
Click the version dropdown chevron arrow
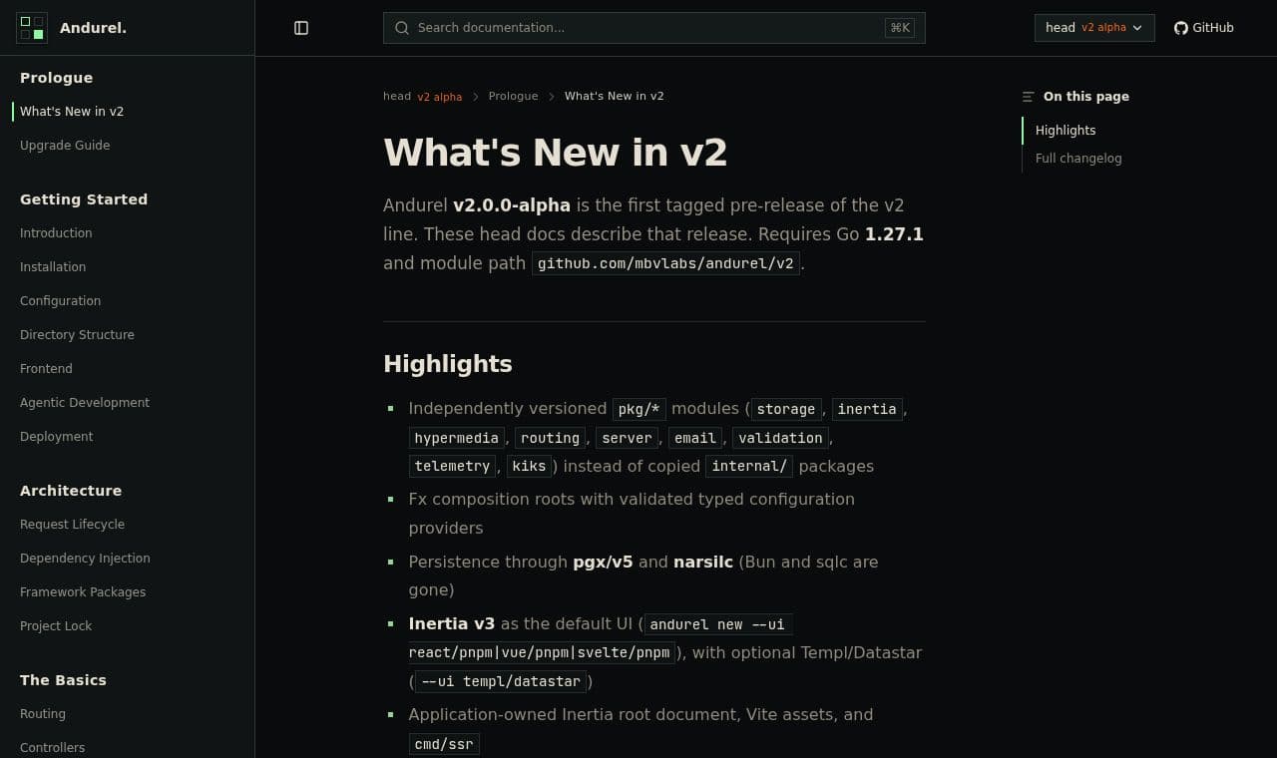[1137, 28]
